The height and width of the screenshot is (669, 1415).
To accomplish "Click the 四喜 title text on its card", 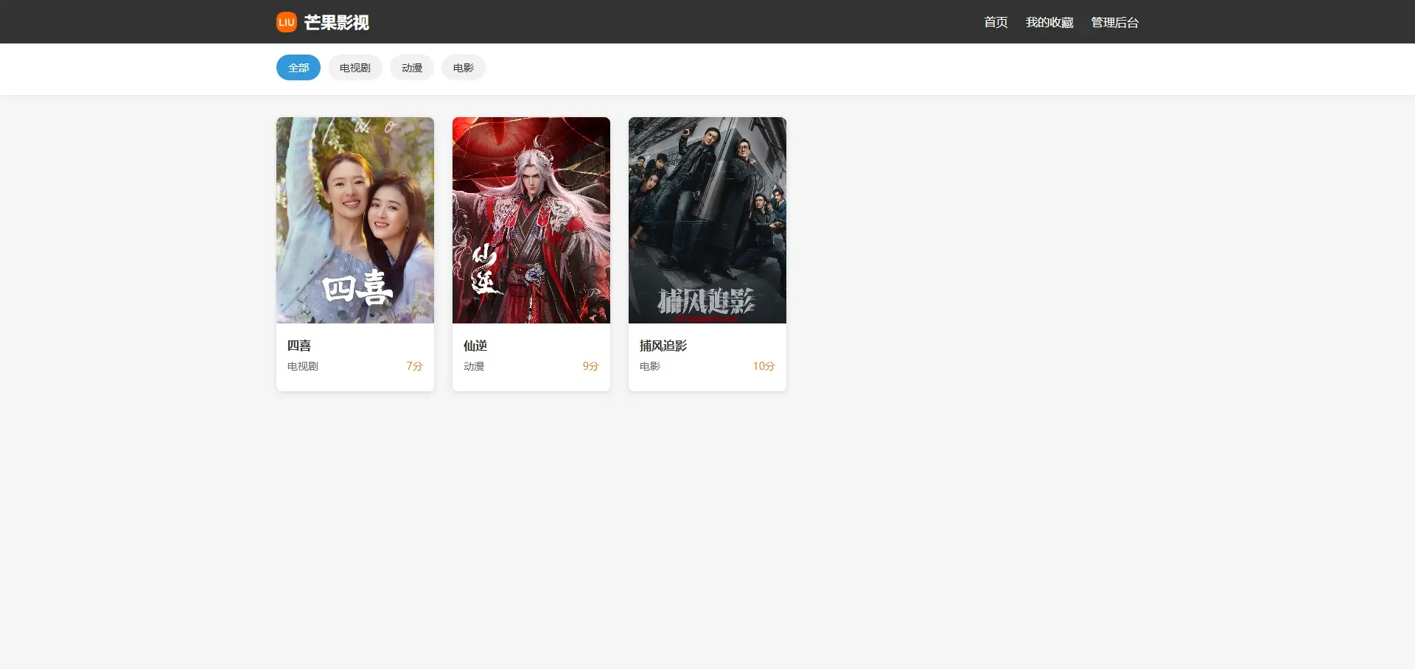I will pos(299,346).
